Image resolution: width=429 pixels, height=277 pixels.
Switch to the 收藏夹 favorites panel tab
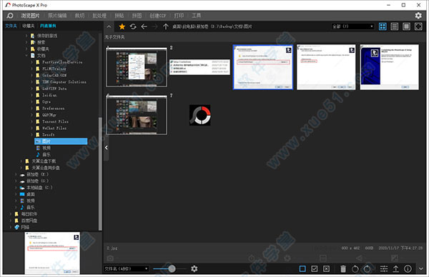click(29, 26)
